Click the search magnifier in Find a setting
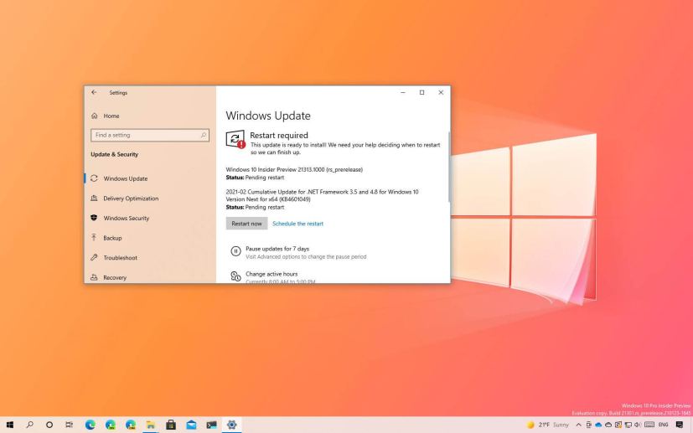The height and width of the screenshot is (433, 693). coord(204,135)
